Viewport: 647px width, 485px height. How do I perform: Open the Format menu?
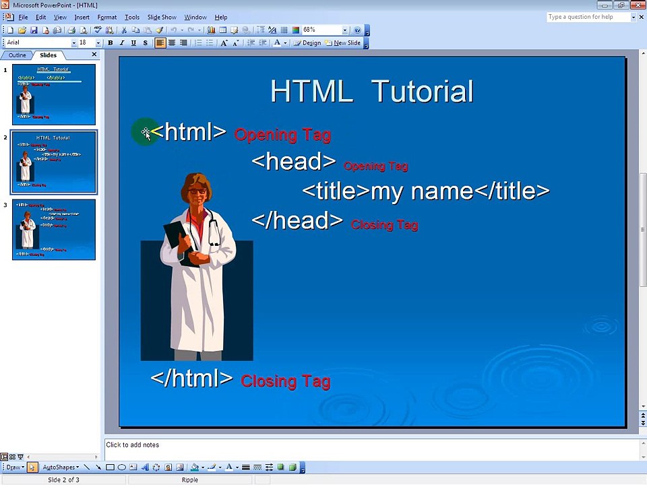tap(107, 18)
